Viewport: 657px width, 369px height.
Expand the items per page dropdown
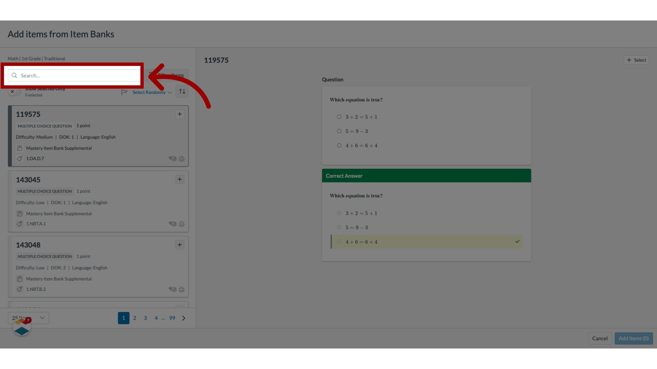coord(28,317)
